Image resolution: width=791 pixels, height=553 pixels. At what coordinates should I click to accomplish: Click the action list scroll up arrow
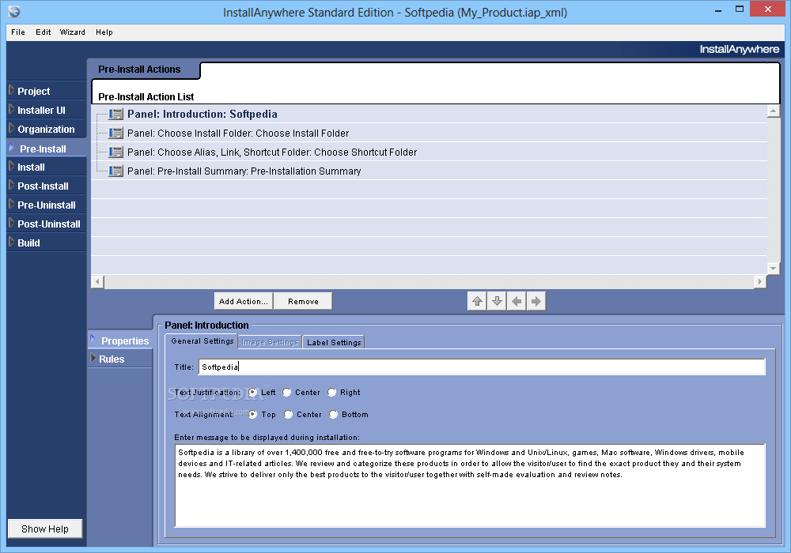(774, 111)
